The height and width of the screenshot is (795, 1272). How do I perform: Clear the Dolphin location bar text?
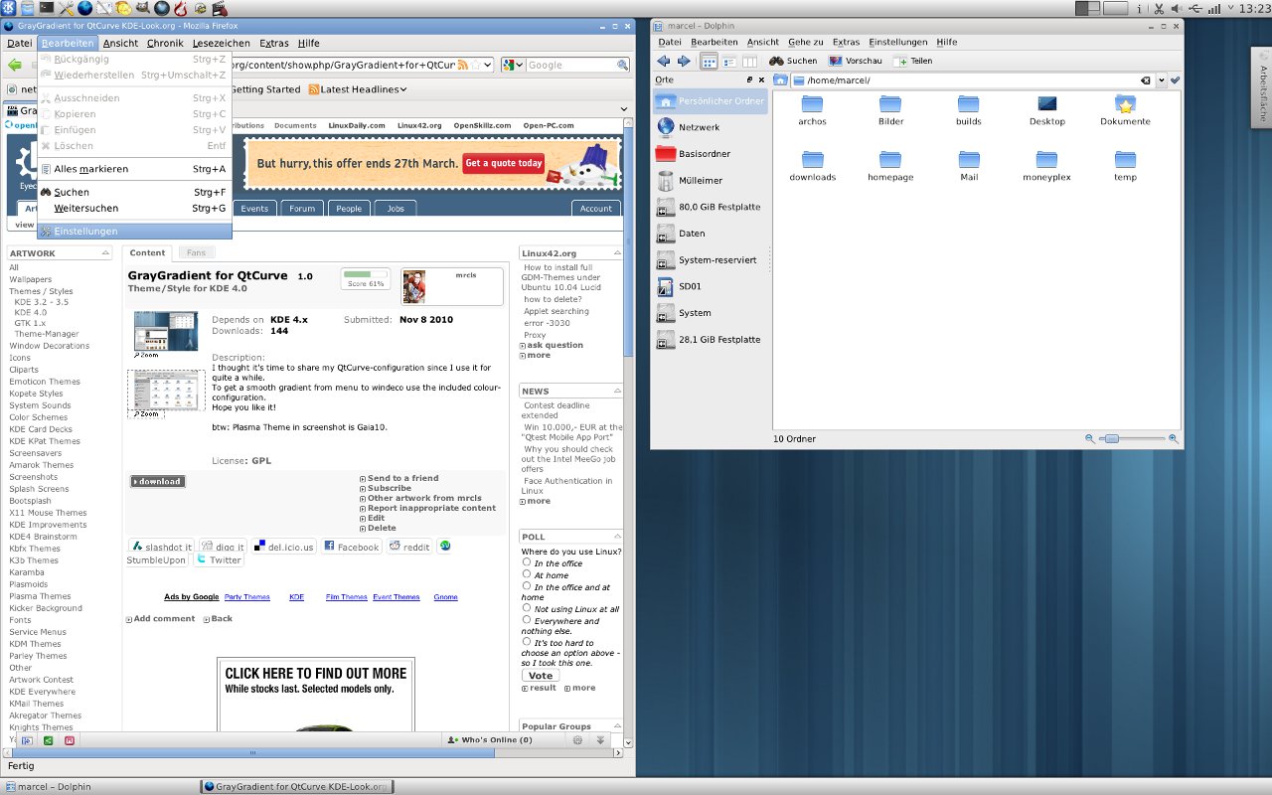(x=1146, y=80)
